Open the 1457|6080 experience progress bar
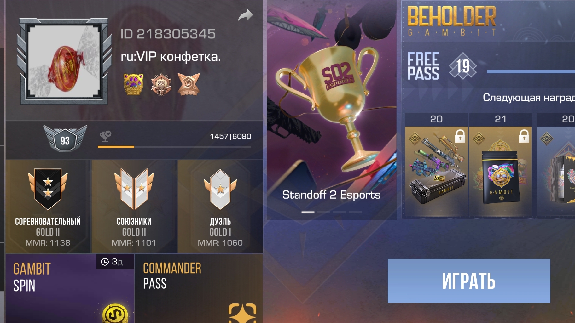 (174, 147)
